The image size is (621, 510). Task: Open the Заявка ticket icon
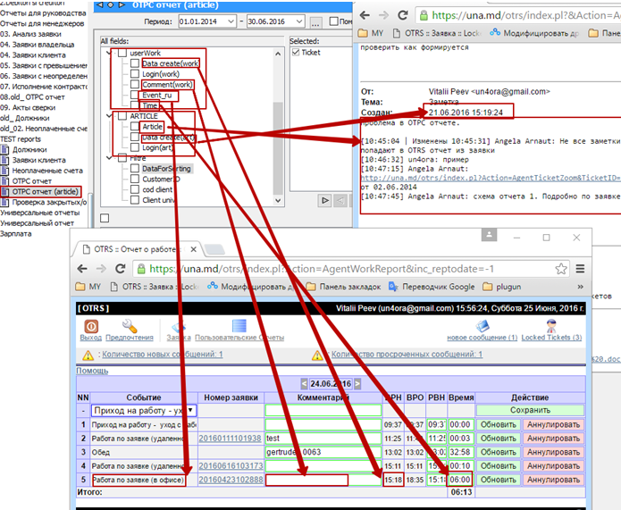tap(178, 327)
